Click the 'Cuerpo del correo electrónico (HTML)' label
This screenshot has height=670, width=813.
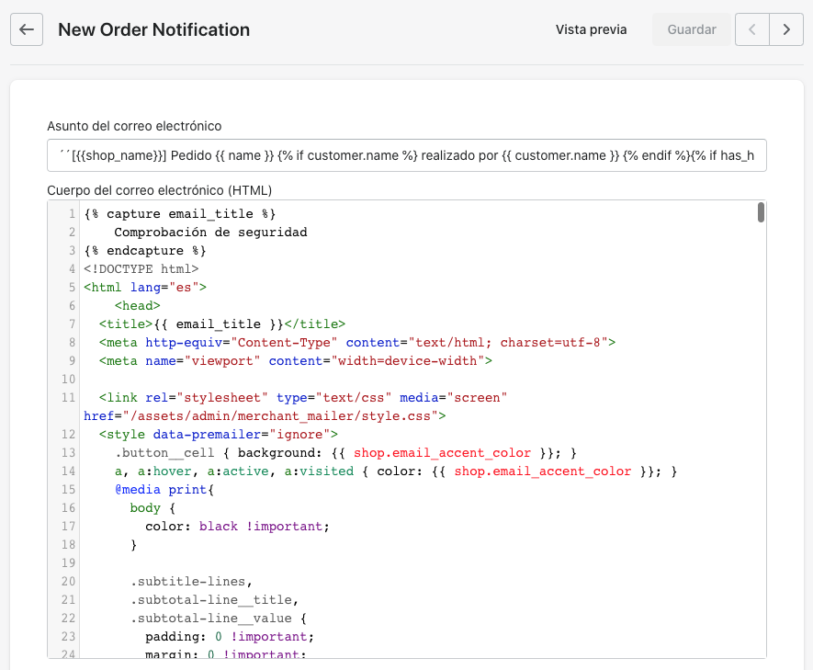159,190
